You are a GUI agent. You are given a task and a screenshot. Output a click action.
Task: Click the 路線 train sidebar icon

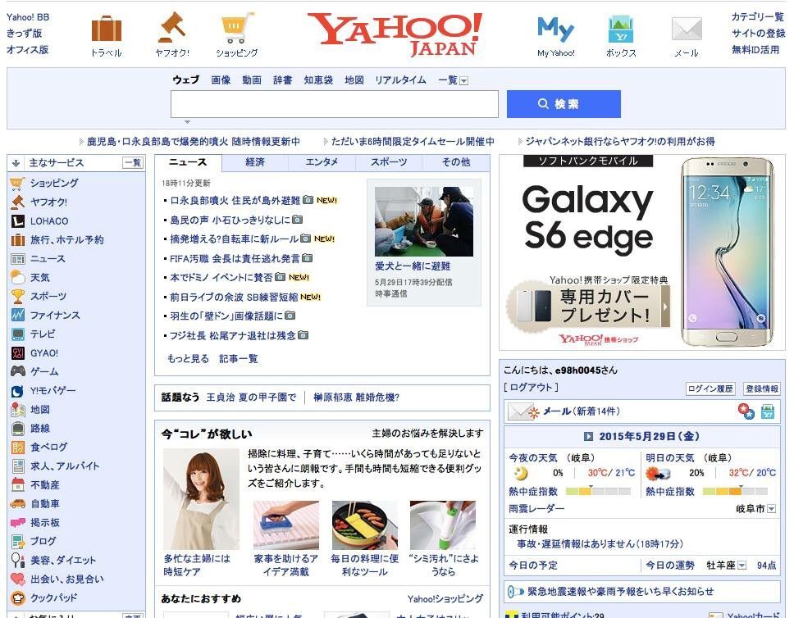coord(18,429)
